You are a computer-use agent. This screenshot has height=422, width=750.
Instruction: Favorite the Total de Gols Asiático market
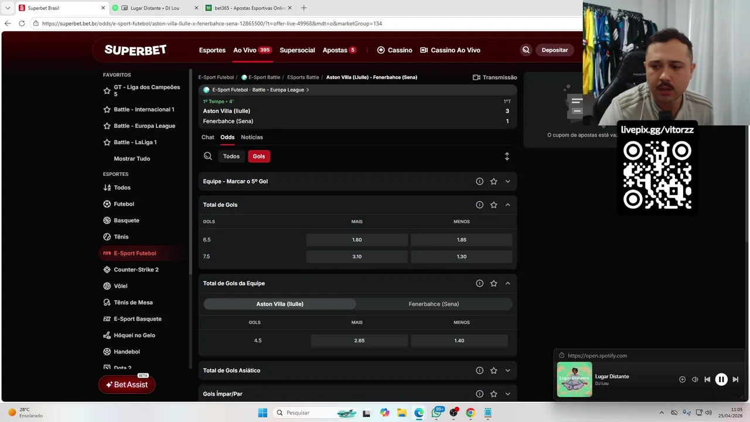point(493,370)
